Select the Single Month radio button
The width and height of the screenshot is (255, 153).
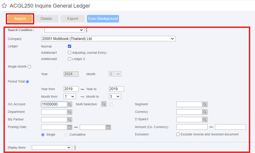click(x=29, y=67)
